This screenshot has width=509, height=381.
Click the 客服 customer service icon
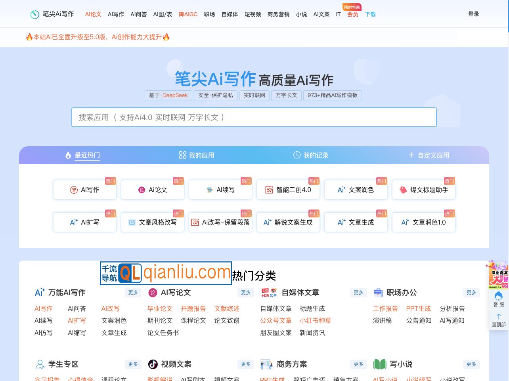point(498,298)
